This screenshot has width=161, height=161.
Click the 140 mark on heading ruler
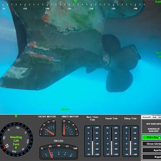click(136, 9)
